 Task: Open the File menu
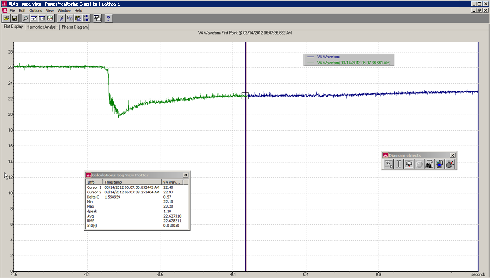pyautogui.click(x=12, y=10)
